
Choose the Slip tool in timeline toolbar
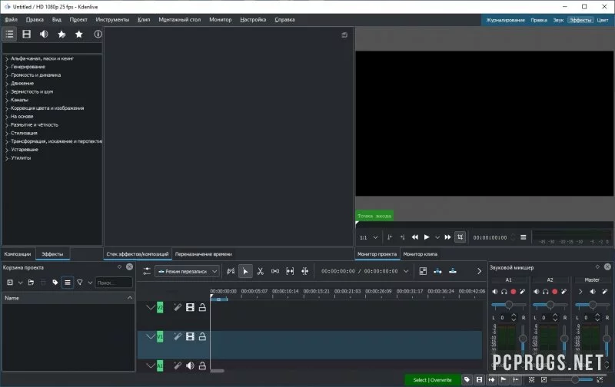pyautogui.click(x=290, y=271)
